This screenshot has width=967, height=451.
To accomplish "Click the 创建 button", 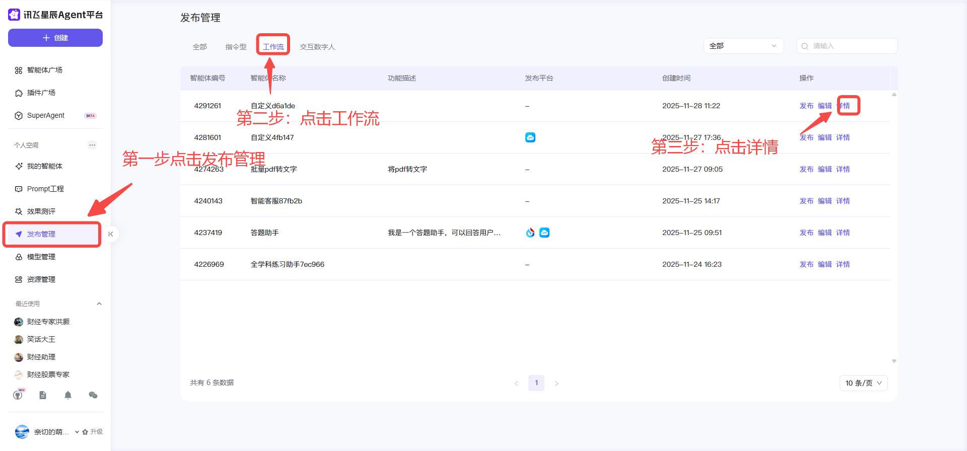I will [x=55, y=38].
